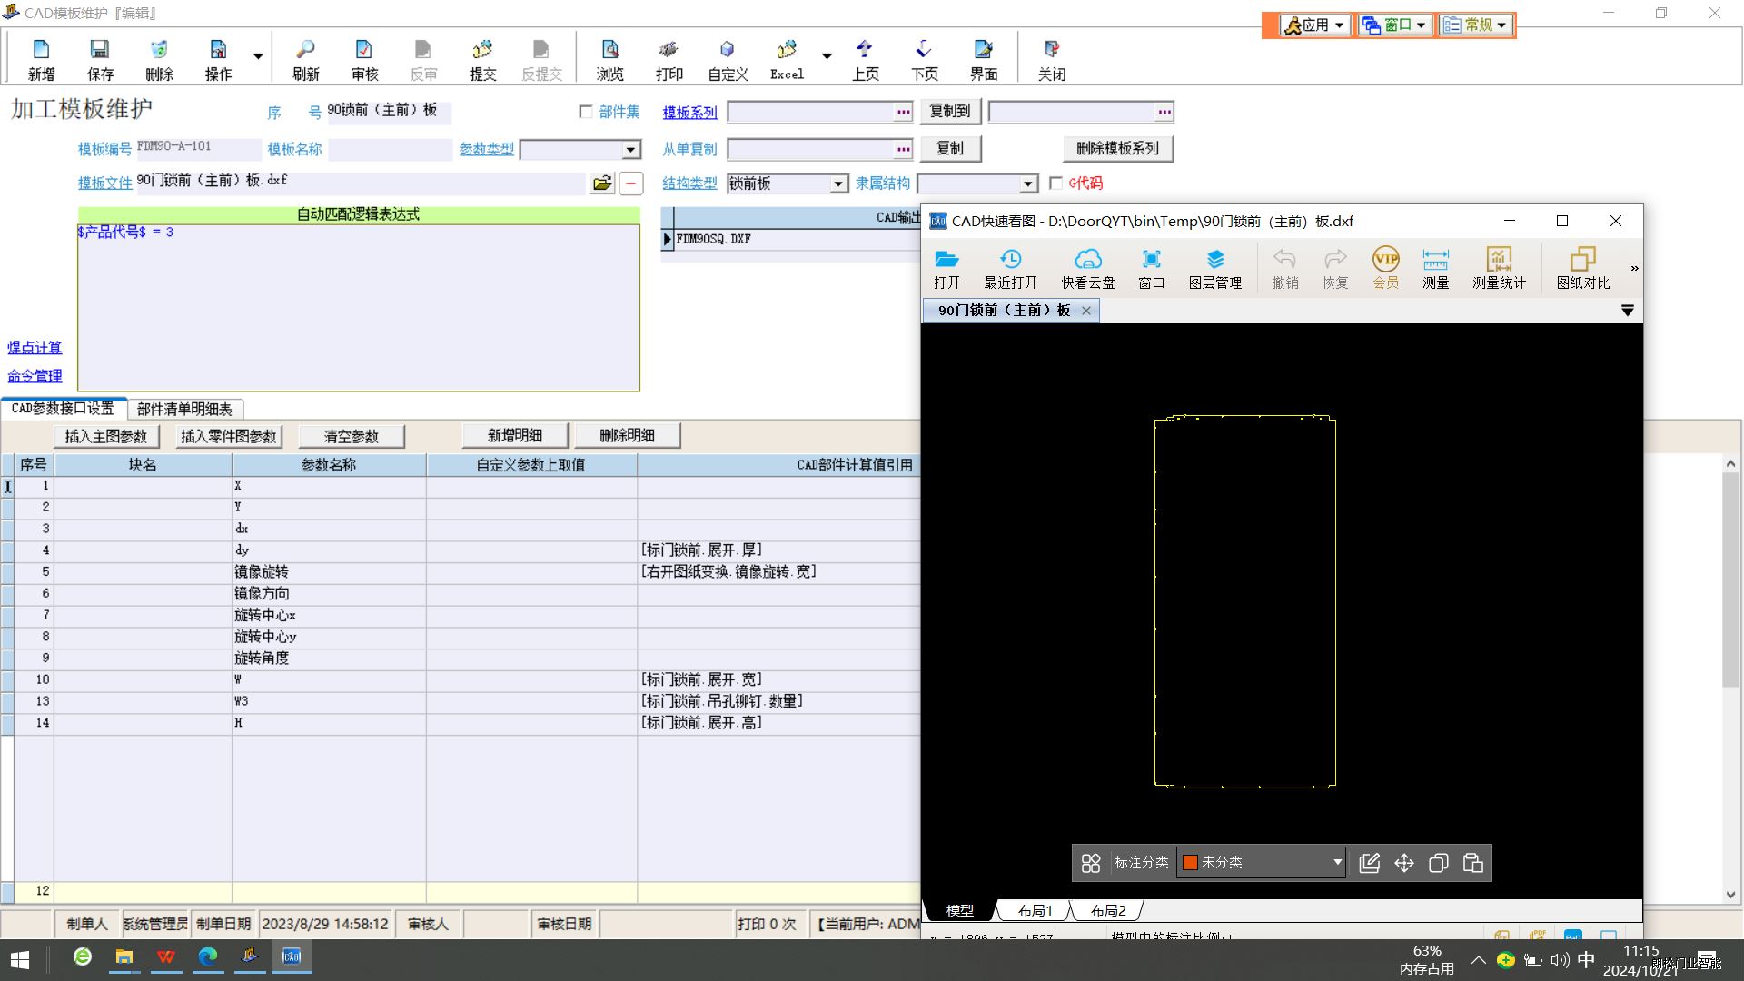The image size is (1744, 981).
Task: Select the 布局2 layout tab
Action: 1107,910
